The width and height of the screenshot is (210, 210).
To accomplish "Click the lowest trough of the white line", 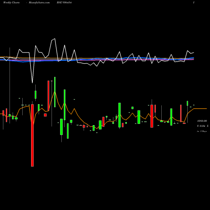I will 32,83.
